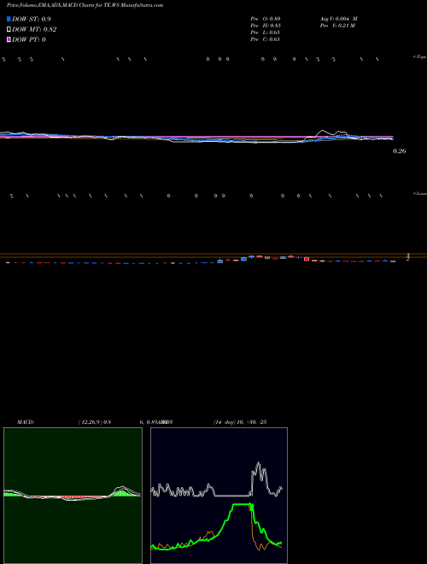Click the green MACD histogram bump on the right
The image size is (427, 564).
[120, 493]
